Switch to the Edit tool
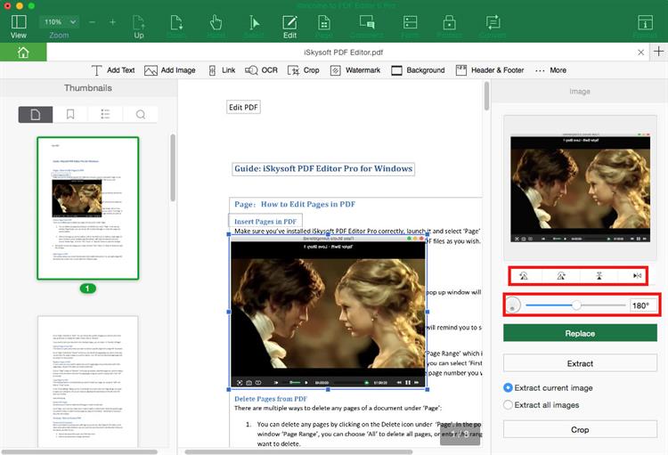The image size is (668, 455). pyautogui.click(x=289, y=22)
